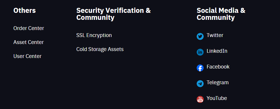Visit the Facebook text link
The width and height of the screenshot is (280, 109).
[x=218, y=67]
